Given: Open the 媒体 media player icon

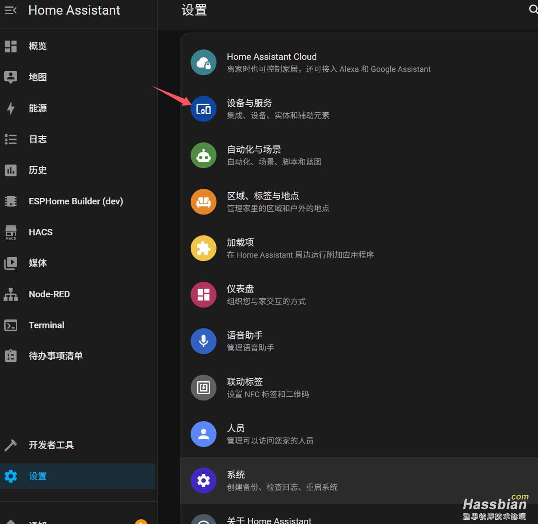Looking at the screenshot, I should tap(11, 263).
